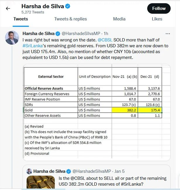Follow Harsha de Silva
180x190 pixels.
[159, 8]
